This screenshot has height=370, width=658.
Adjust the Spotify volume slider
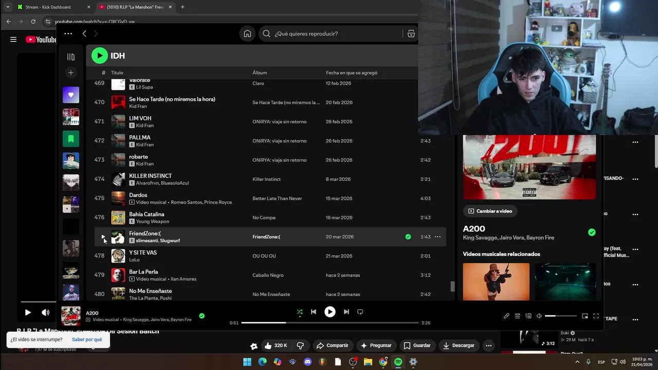pos(560,316)
